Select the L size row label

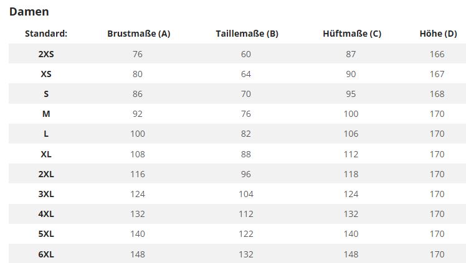click(46, 134)
